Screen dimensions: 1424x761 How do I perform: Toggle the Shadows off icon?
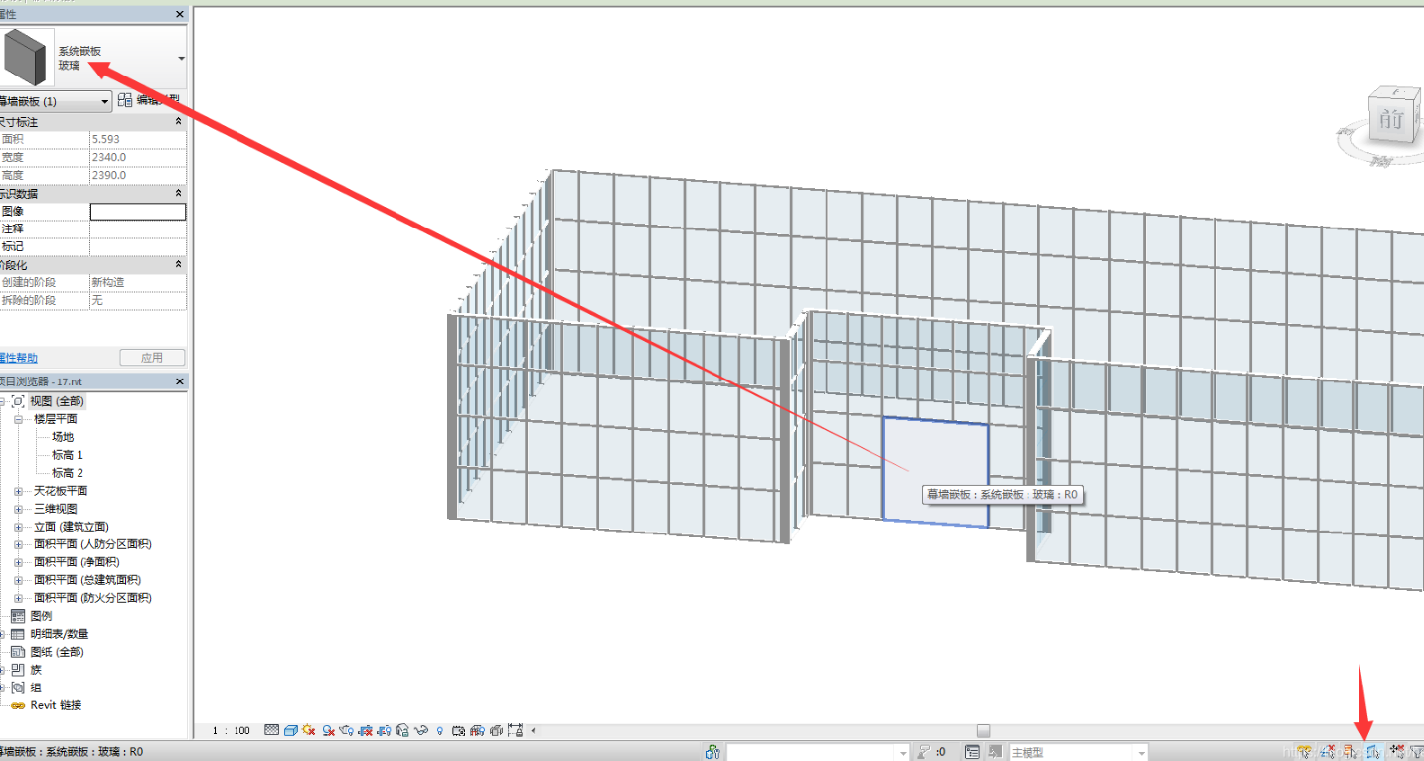pos(328,730)
